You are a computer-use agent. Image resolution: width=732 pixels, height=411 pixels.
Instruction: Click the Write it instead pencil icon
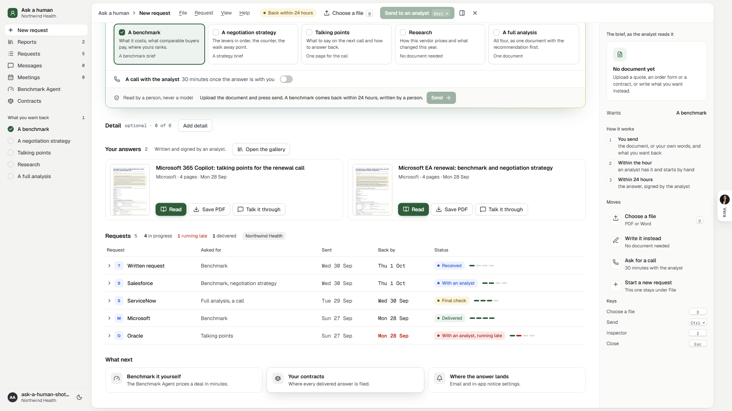(x=615, y=241)
